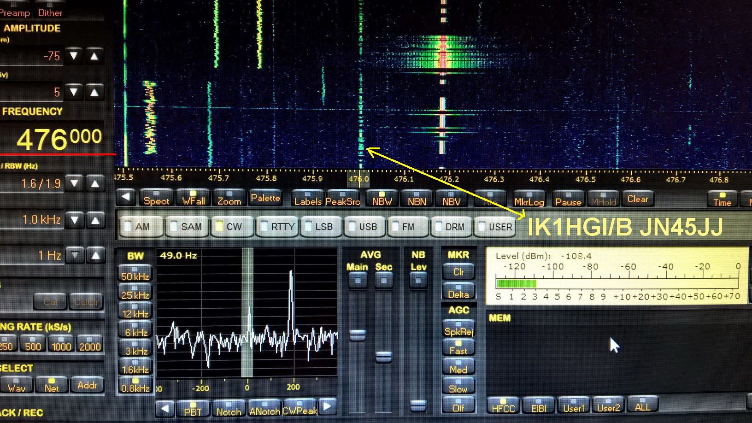Enable the WFall waterfall display
The height and width of the screenshot is (423, 752).
[x=194, y=199]
